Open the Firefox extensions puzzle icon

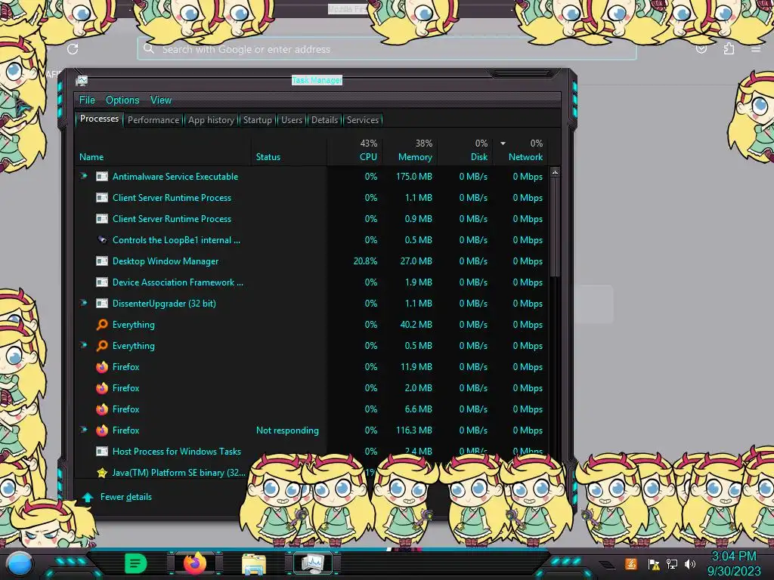coord(729,49)
